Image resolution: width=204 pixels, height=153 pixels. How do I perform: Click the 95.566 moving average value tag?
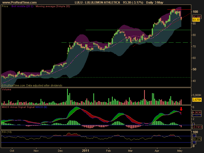(x=197, y=17)
